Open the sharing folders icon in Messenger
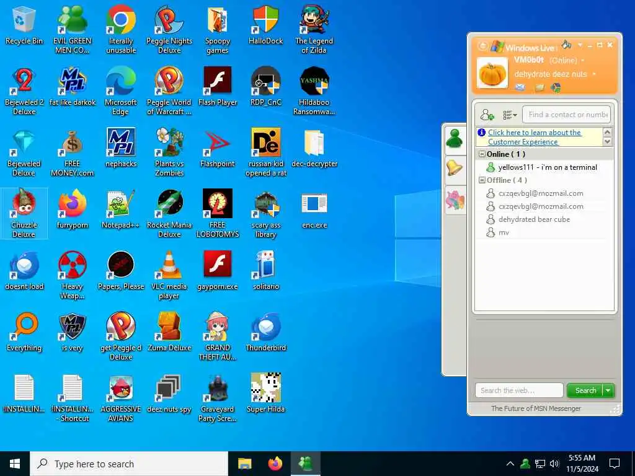 (x=540, y=87)
